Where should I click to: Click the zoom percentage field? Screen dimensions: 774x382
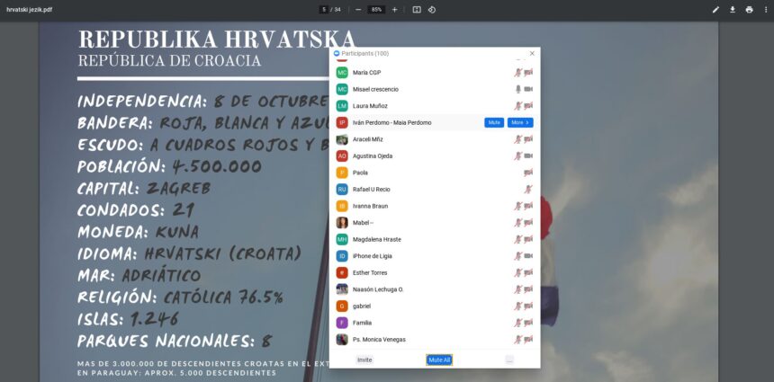[x=376, y=10]
